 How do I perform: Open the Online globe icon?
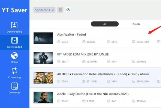pos(14,56)
